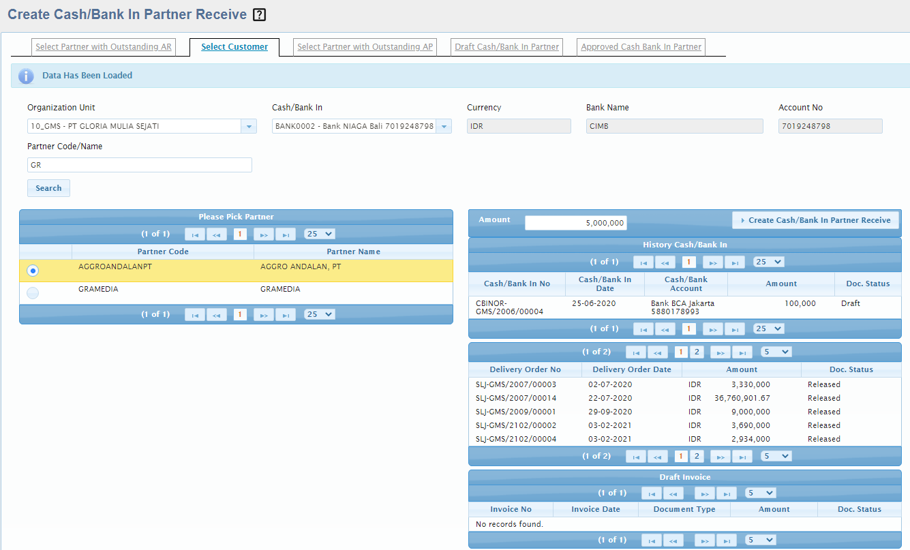Open rows-per-page dropdown in partner list bottom paginator
The image size is (910, 550).
coord(320,314)
